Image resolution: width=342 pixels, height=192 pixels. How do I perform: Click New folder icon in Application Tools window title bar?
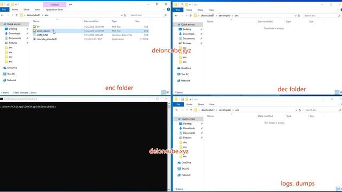click(x=12, y=4)
